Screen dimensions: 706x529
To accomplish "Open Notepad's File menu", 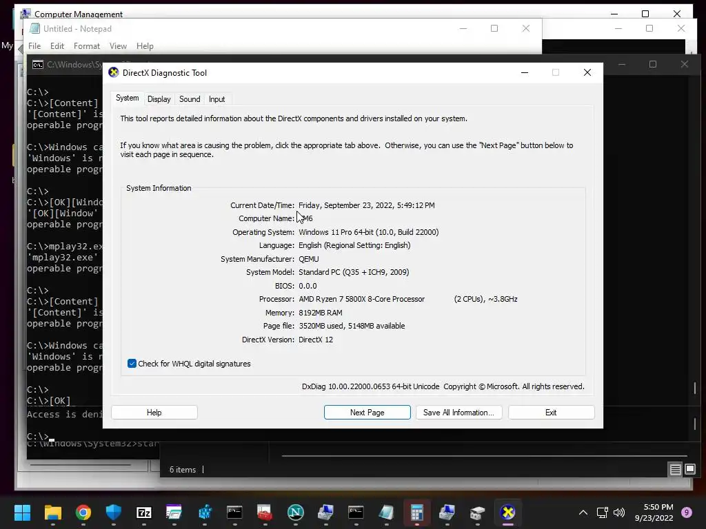I will 34,46.
